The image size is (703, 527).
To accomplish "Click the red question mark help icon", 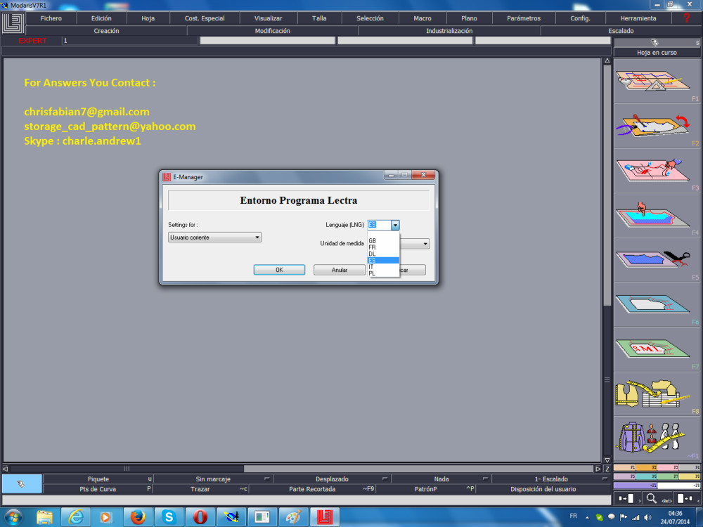I will tap(686, 18).
